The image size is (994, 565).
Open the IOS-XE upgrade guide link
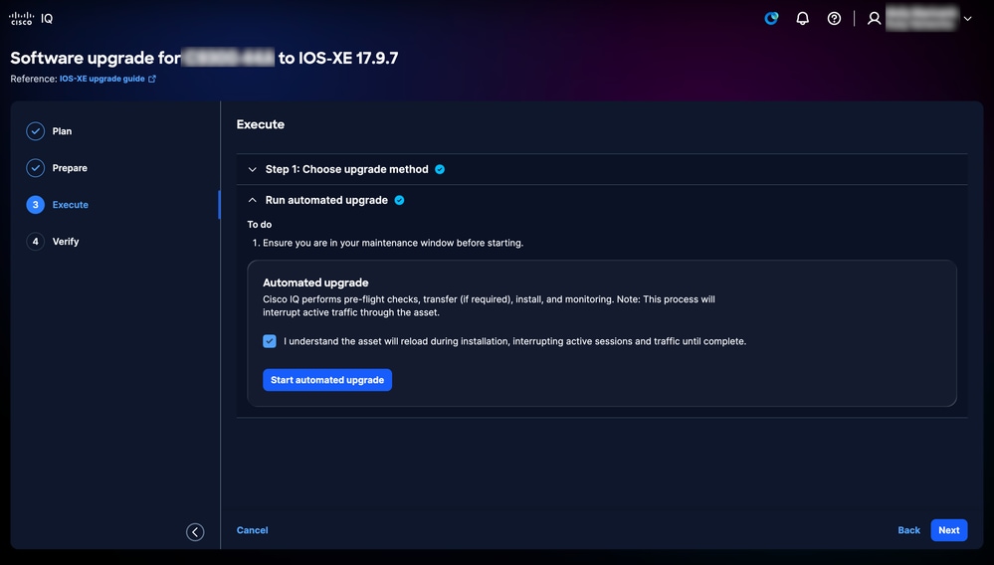(x=102, y=79)
